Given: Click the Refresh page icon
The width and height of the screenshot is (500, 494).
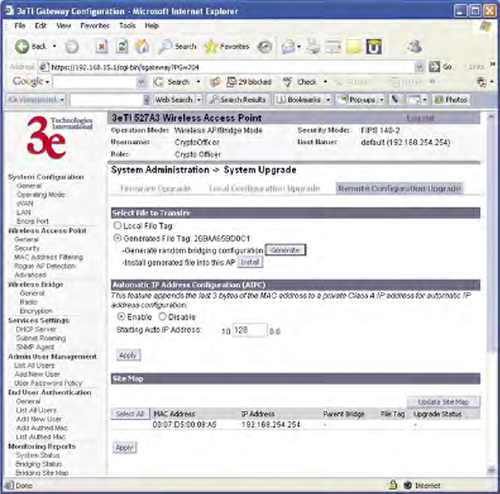Looking at the screenshot, I should (x=122, y=46).
